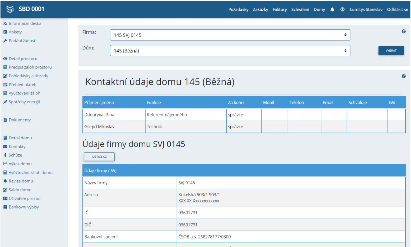
Task: Click the Kontakty envelope icon
Action: 5,147
